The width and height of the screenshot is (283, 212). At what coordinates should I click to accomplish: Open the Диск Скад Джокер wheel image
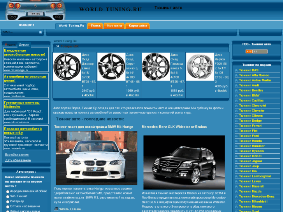click(x=67, y=67)
